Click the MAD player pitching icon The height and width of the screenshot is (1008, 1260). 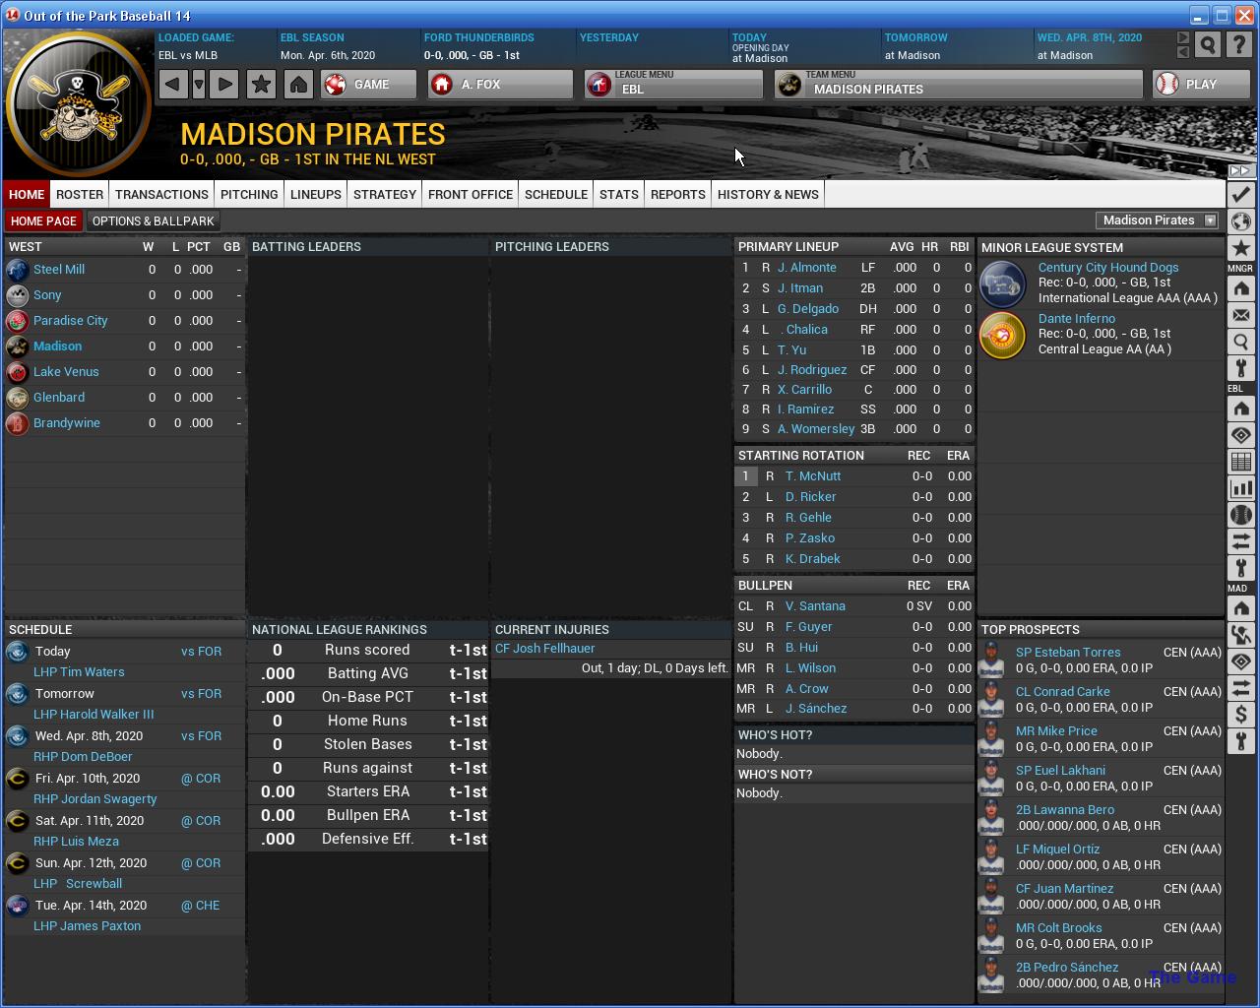pyautogui.click(x=1240, y=635)
